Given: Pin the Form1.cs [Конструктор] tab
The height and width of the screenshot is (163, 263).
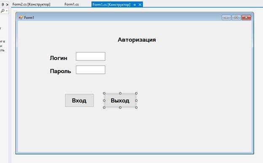Looking at the screenshot, I should (x=134, y=5).
